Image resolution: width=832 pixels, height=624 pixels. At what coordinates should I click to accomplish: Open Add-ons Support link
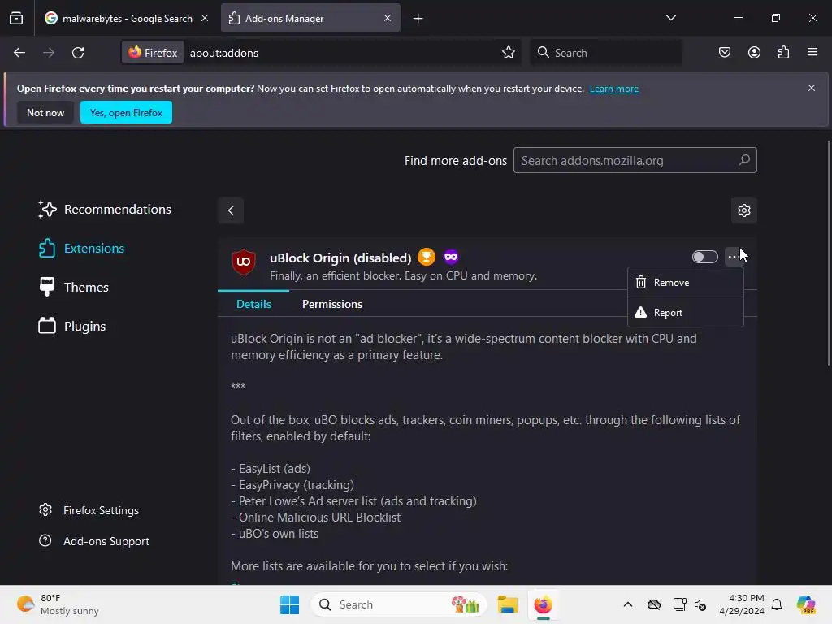[94, 541]
